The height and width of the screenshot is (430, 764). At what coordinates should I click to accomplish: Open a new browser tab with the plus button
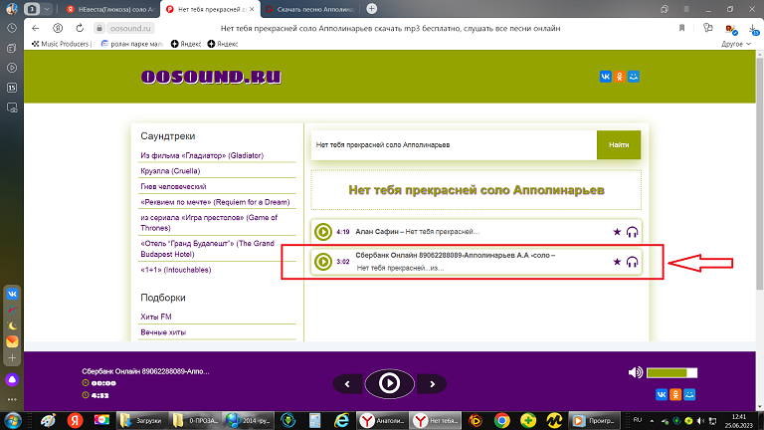pos(371,9)
